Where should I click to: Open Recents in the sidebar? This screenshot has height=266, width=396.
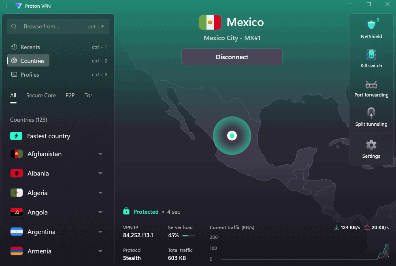click(x=30, y=47)
